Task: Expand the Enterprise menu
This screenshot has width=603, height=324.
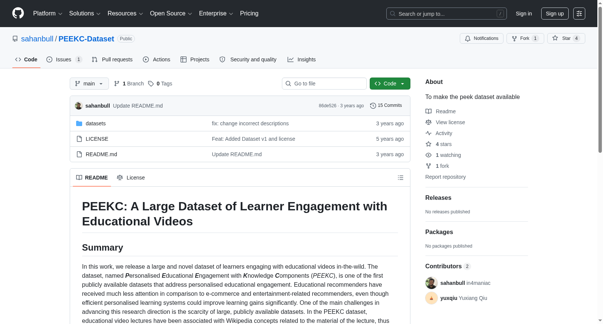Action: click(216, 14)
